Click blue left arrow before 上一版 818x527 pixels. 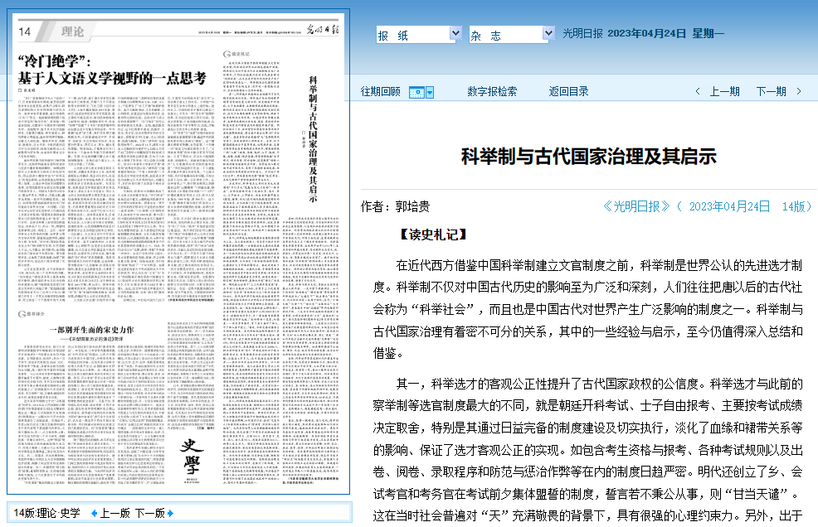[94, 514]
